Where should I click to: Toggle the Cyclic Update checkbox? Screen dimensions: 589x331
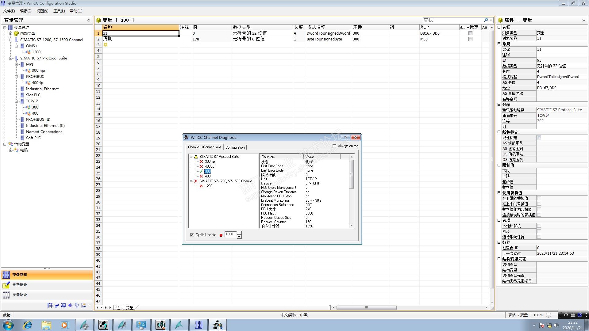coord(192,235)
